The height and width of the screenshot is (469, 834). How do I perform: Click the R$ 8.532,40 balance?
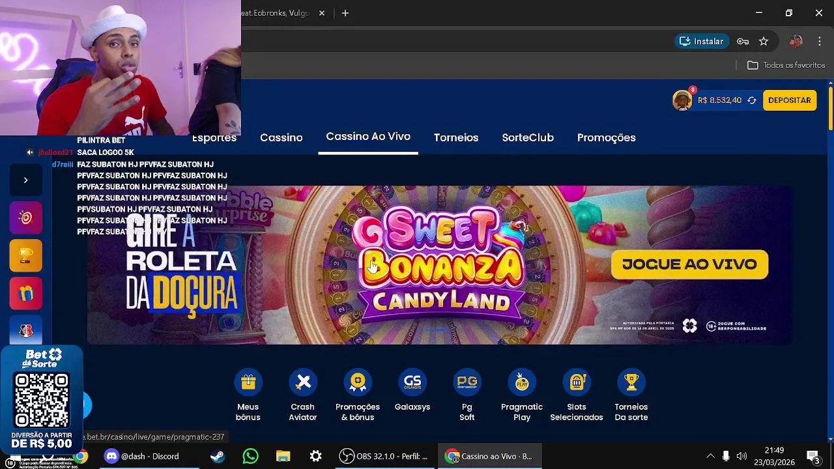point(719,100)
